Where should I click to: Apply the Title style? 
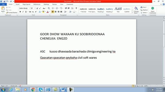pos(118,10)
